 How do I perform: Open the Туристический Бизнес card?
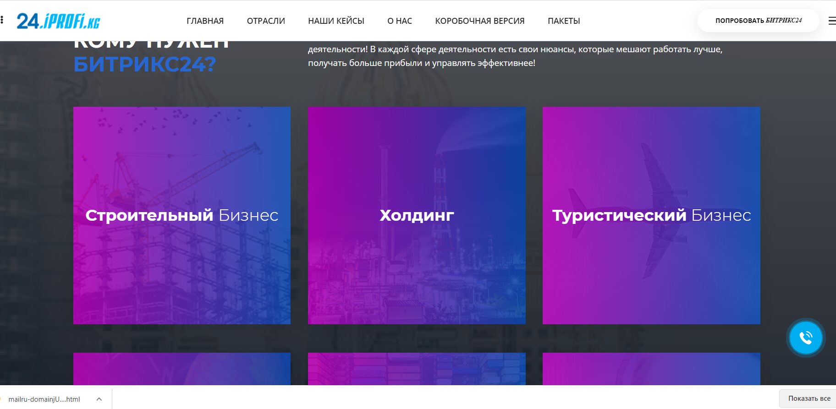coord(651,215)
